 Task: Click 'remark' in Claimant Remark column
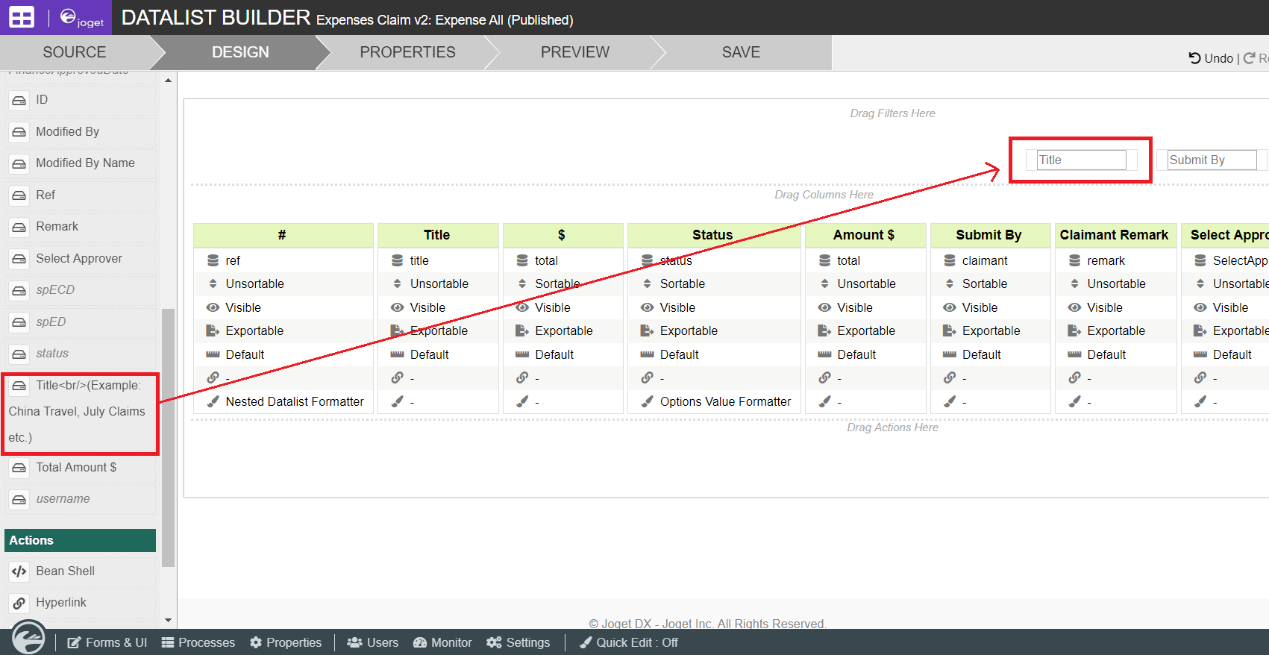pyautogui.click(x=1106, y=260)
